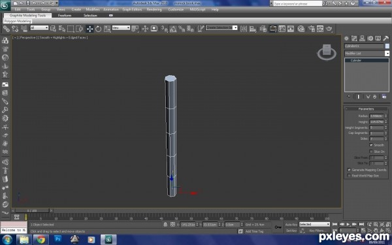Open the Display panel tab icon

[x=378, y=39]
